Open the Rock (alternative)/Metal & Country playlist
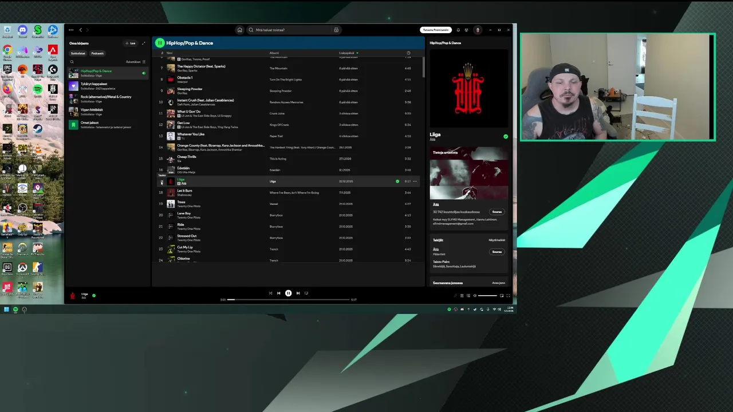The height and width of the screenshot is (412, 733). [x=108, y=98]
